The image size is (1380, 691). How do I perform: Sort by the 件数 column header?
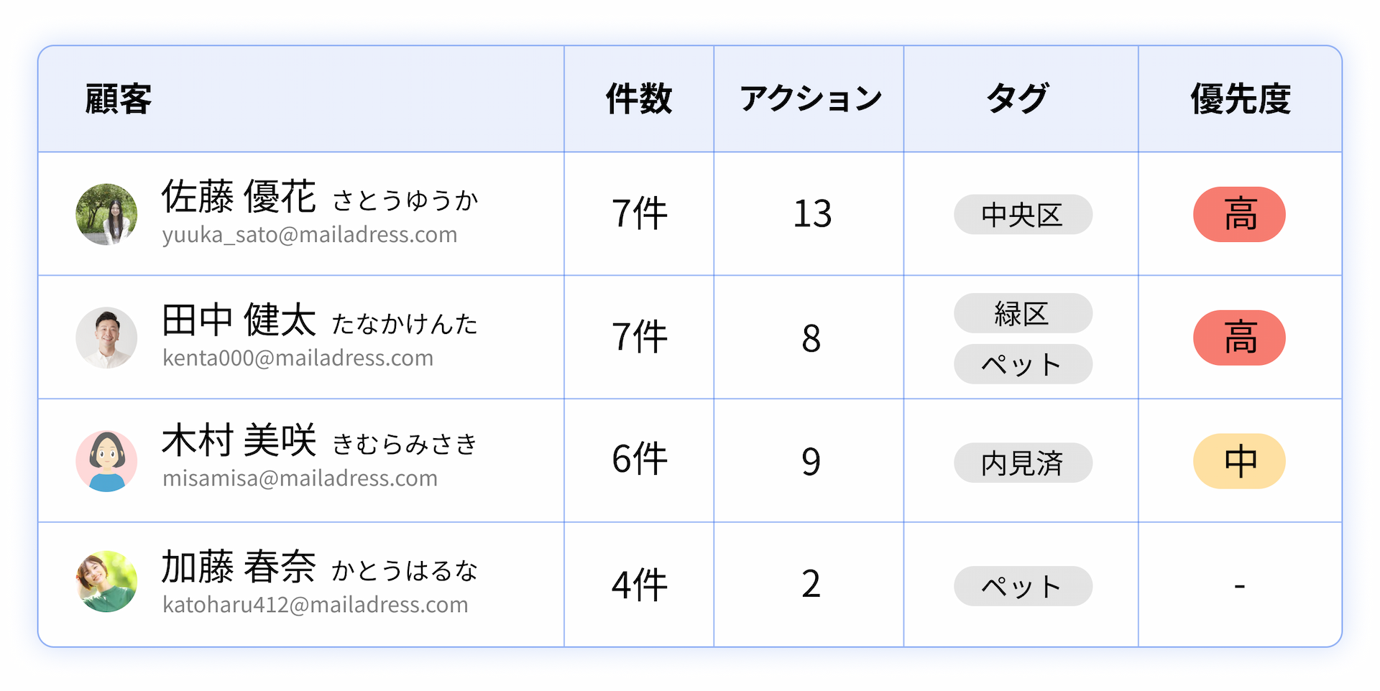(x=638, y=99)
